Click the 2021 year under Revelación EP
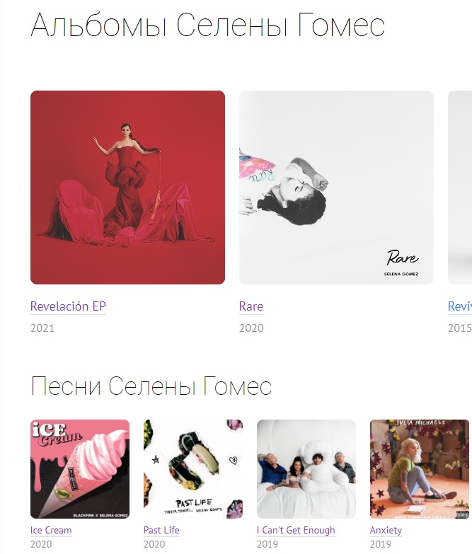Screen dimensions: 472x554 pos(42,328)
